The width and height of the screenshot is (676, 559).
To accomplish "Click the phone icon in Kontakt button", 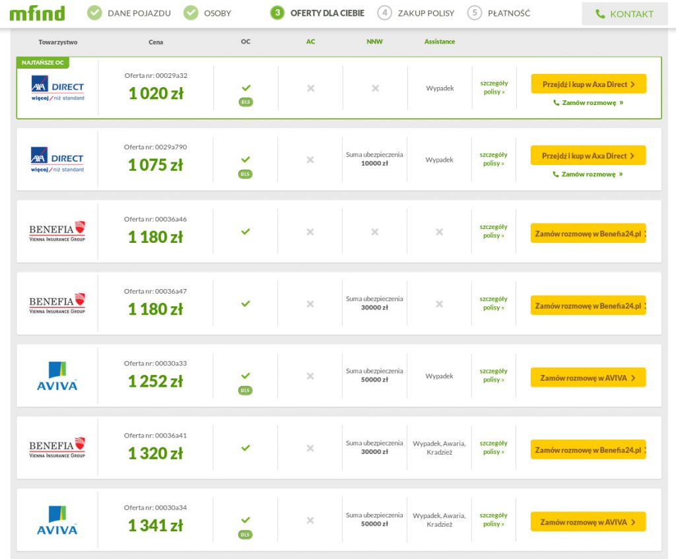I will [x=600, y=14].
